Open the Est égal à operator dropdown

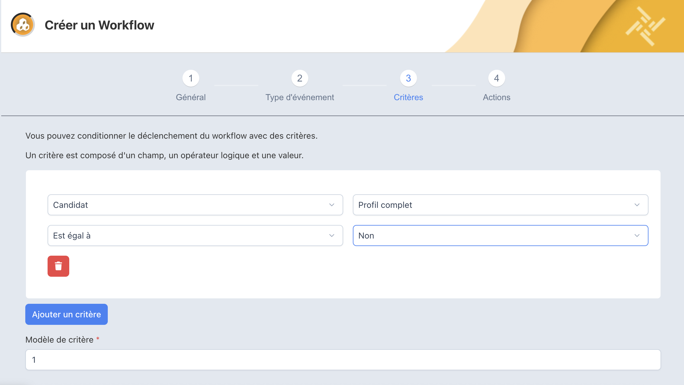pyautogui.click(x=195, y=236)
